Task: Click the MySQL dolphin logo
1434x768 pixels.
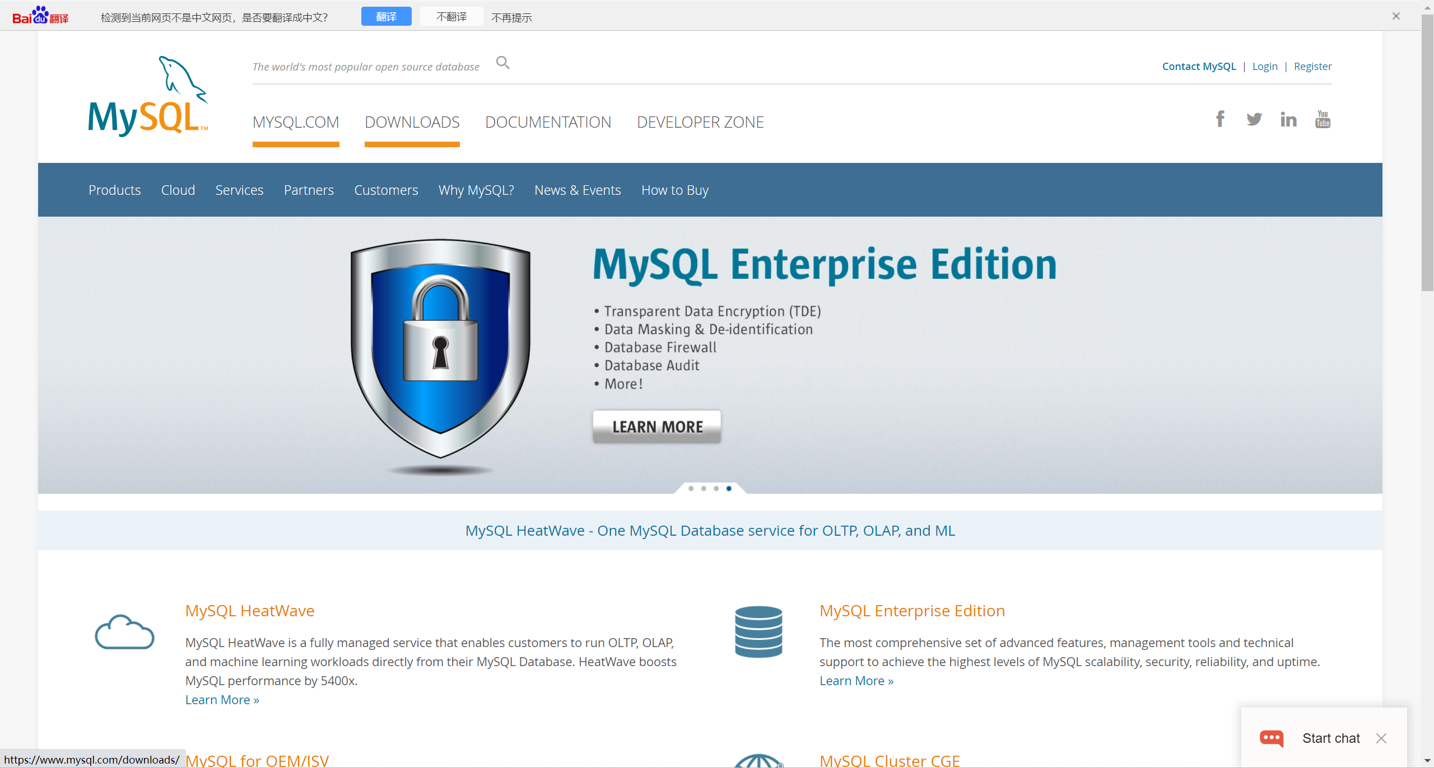Action: (148, 96)
